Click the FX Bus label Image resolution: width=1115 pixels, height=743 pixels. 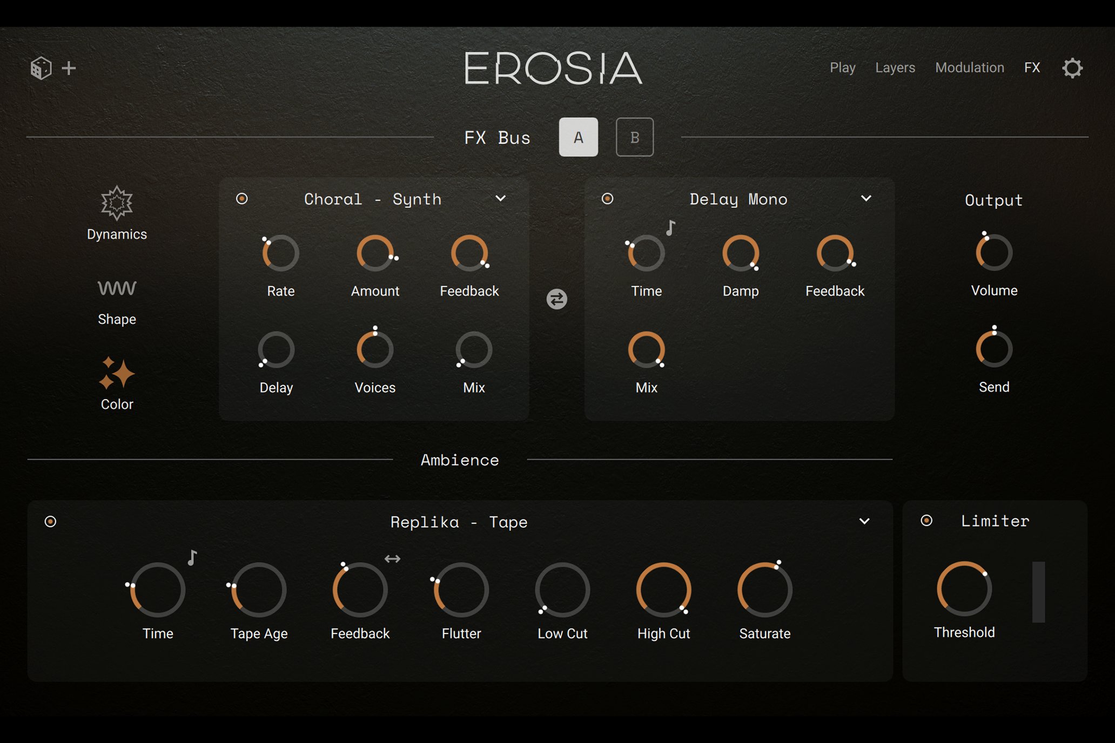pyautogui.click(x=497, y=138)
